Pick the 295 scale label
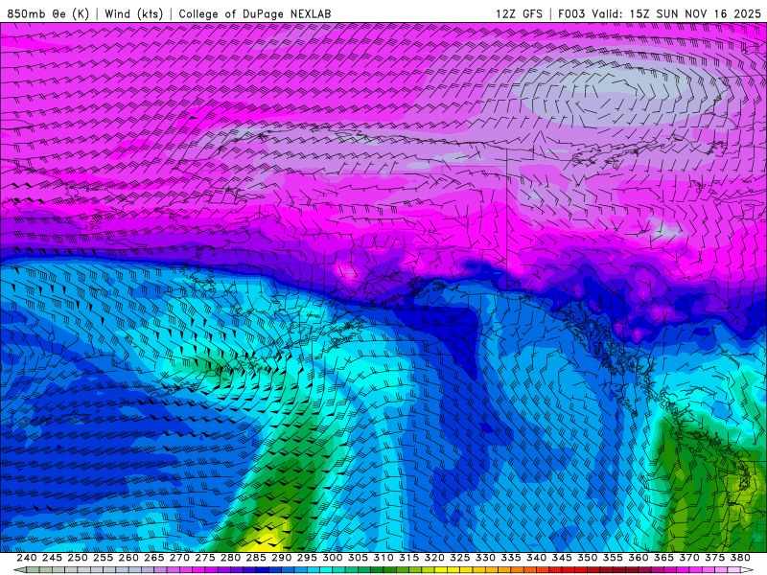Image resolution: width=767 pixels, height=575 pixels. click(307, 558)
